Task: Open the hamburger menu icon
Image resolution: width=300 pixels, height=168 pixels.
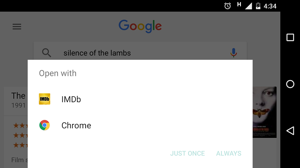Action: pos(16,27)
